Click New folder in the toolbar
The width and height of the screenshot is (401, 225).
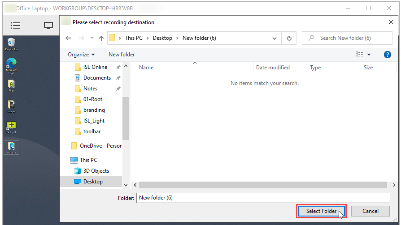(x=122, y=55)
